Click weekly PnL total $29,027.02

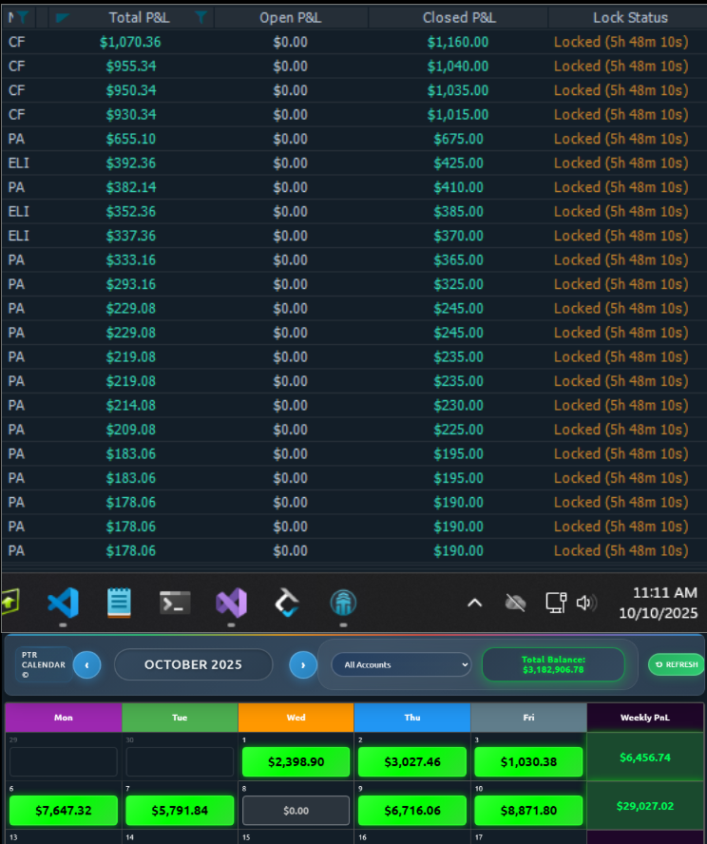point(644,806)
